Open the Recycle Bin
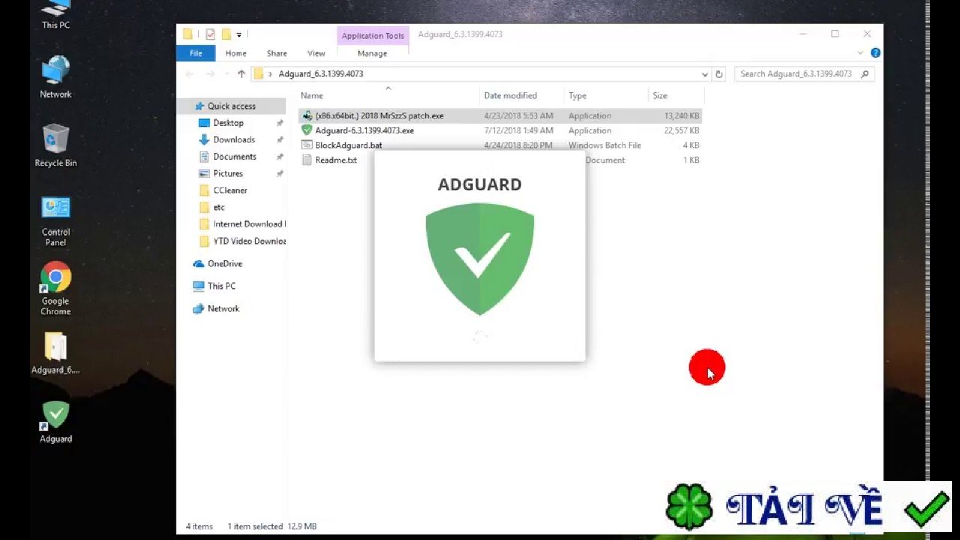 [x=55, y=139]
